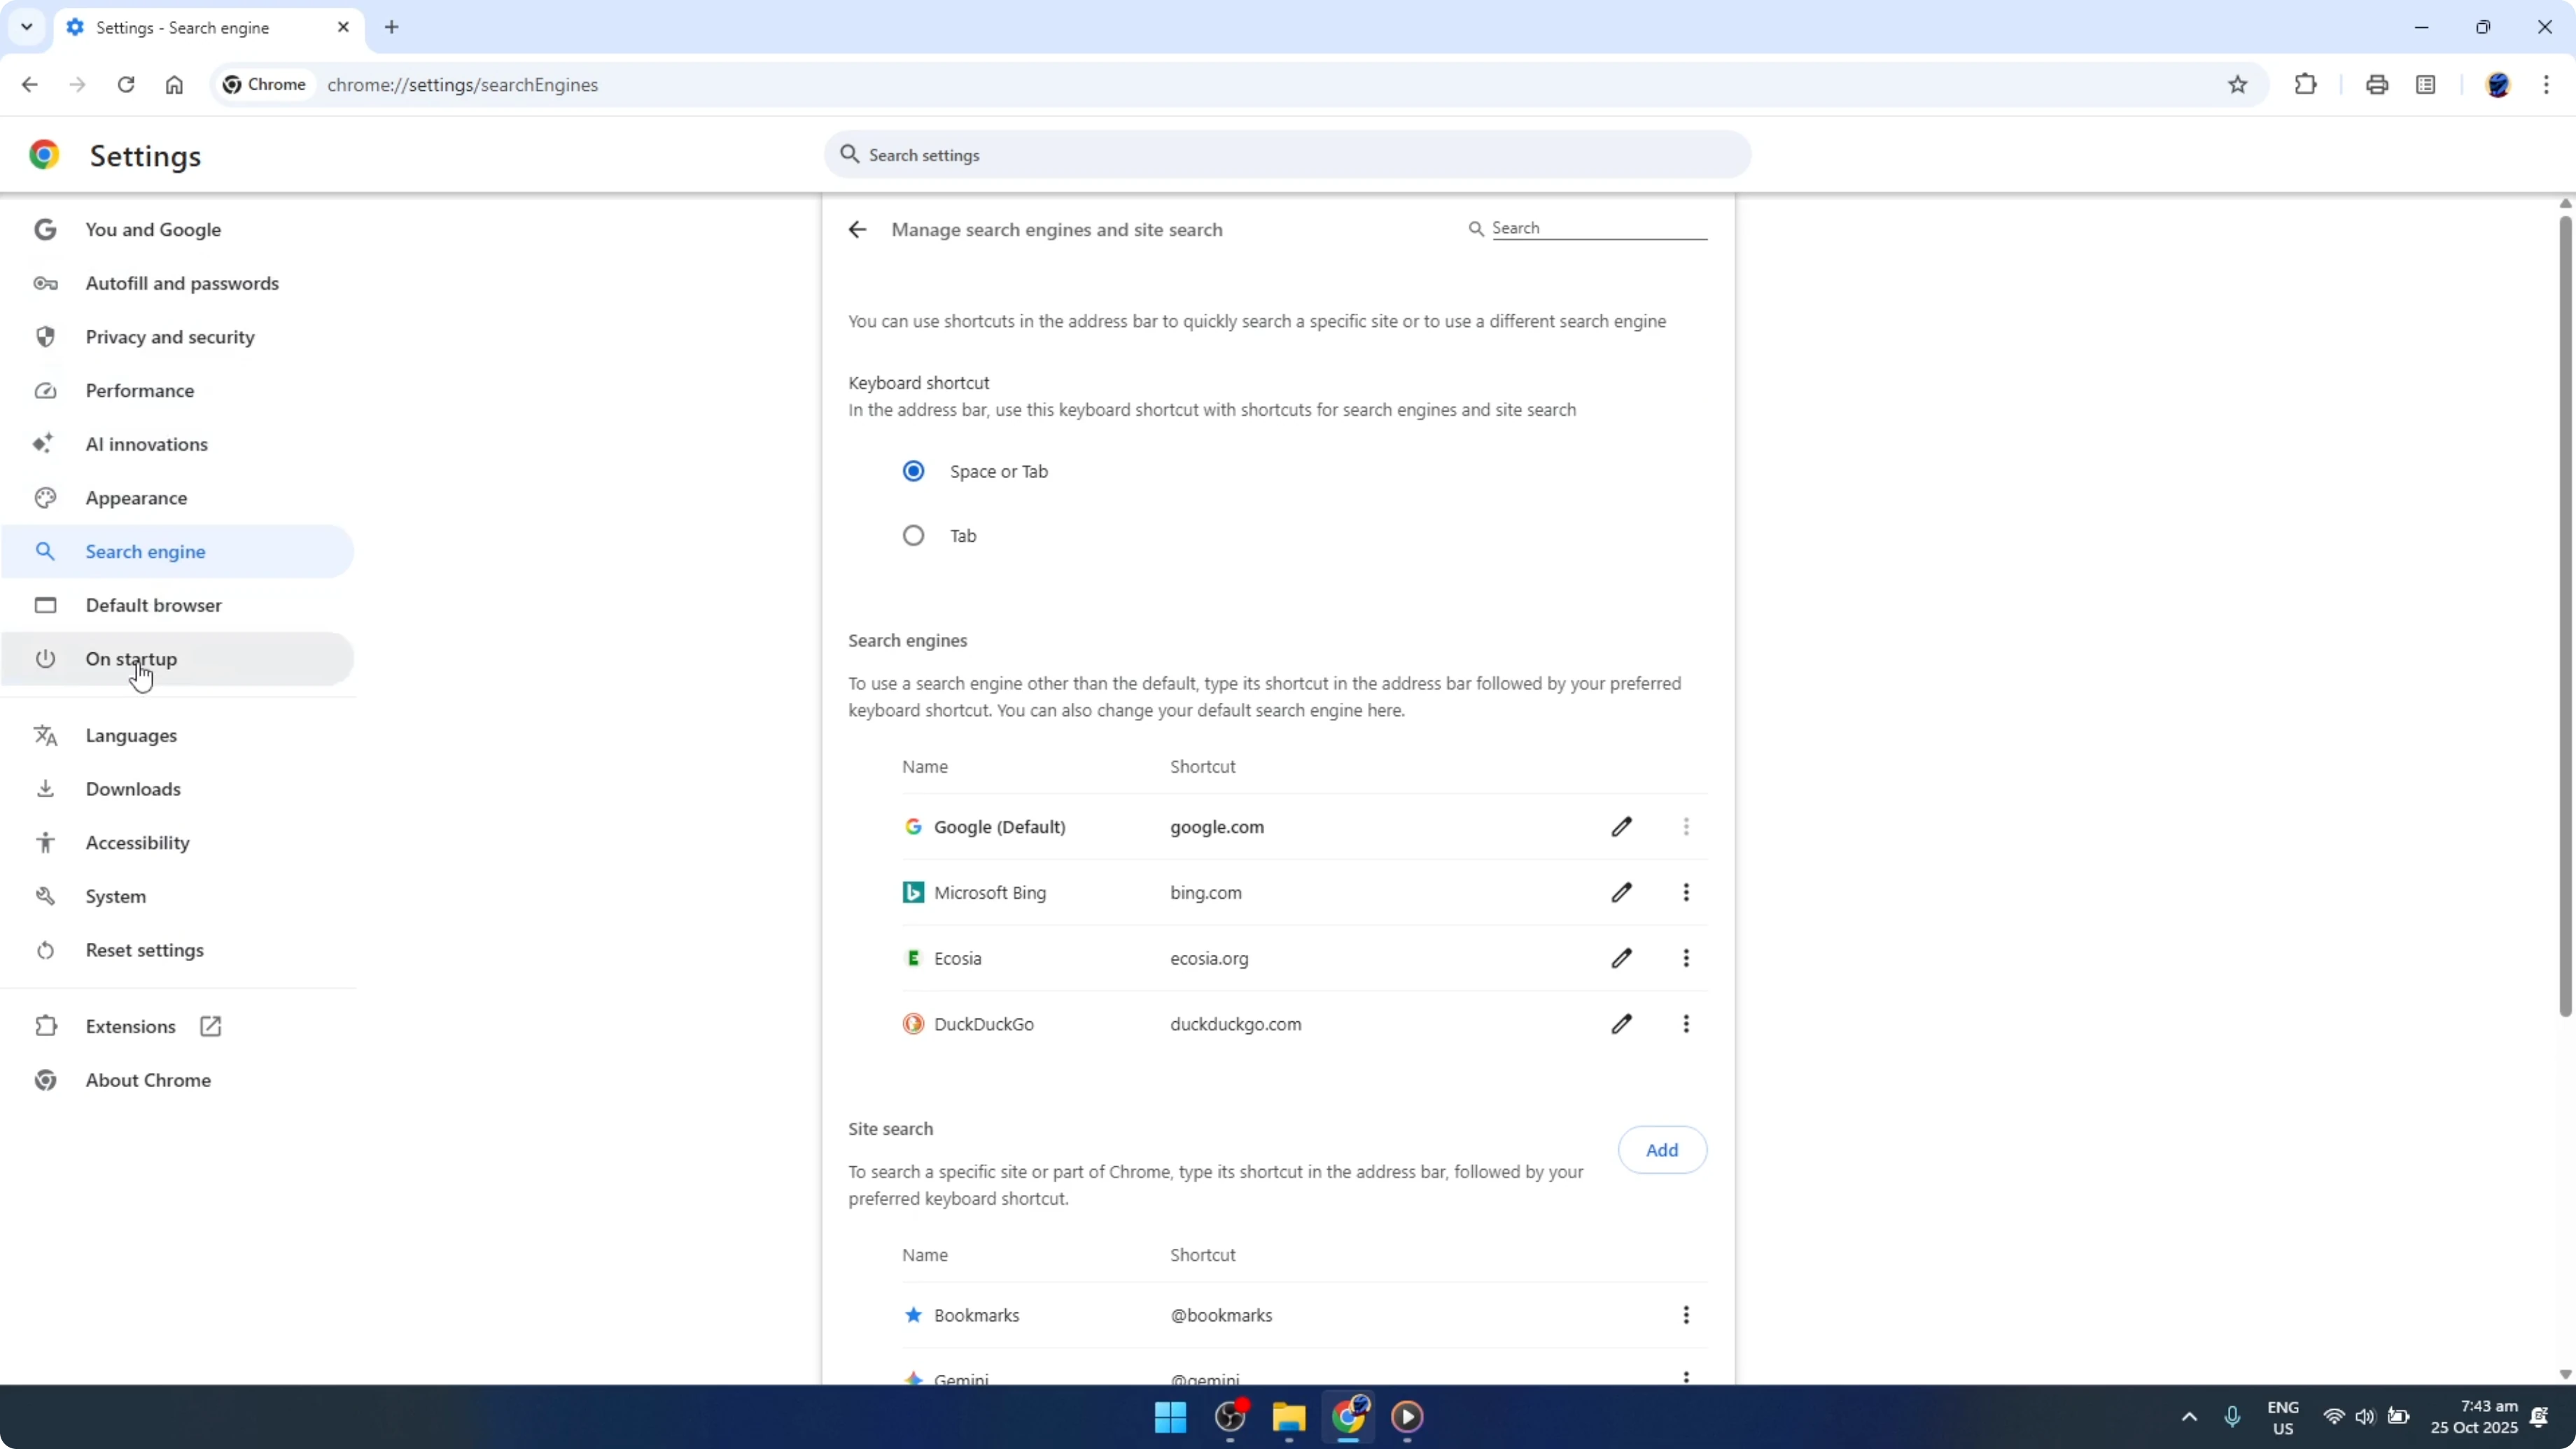Select Search engine in sidebar
2576x1449 pixels.
tap(177, 552)
